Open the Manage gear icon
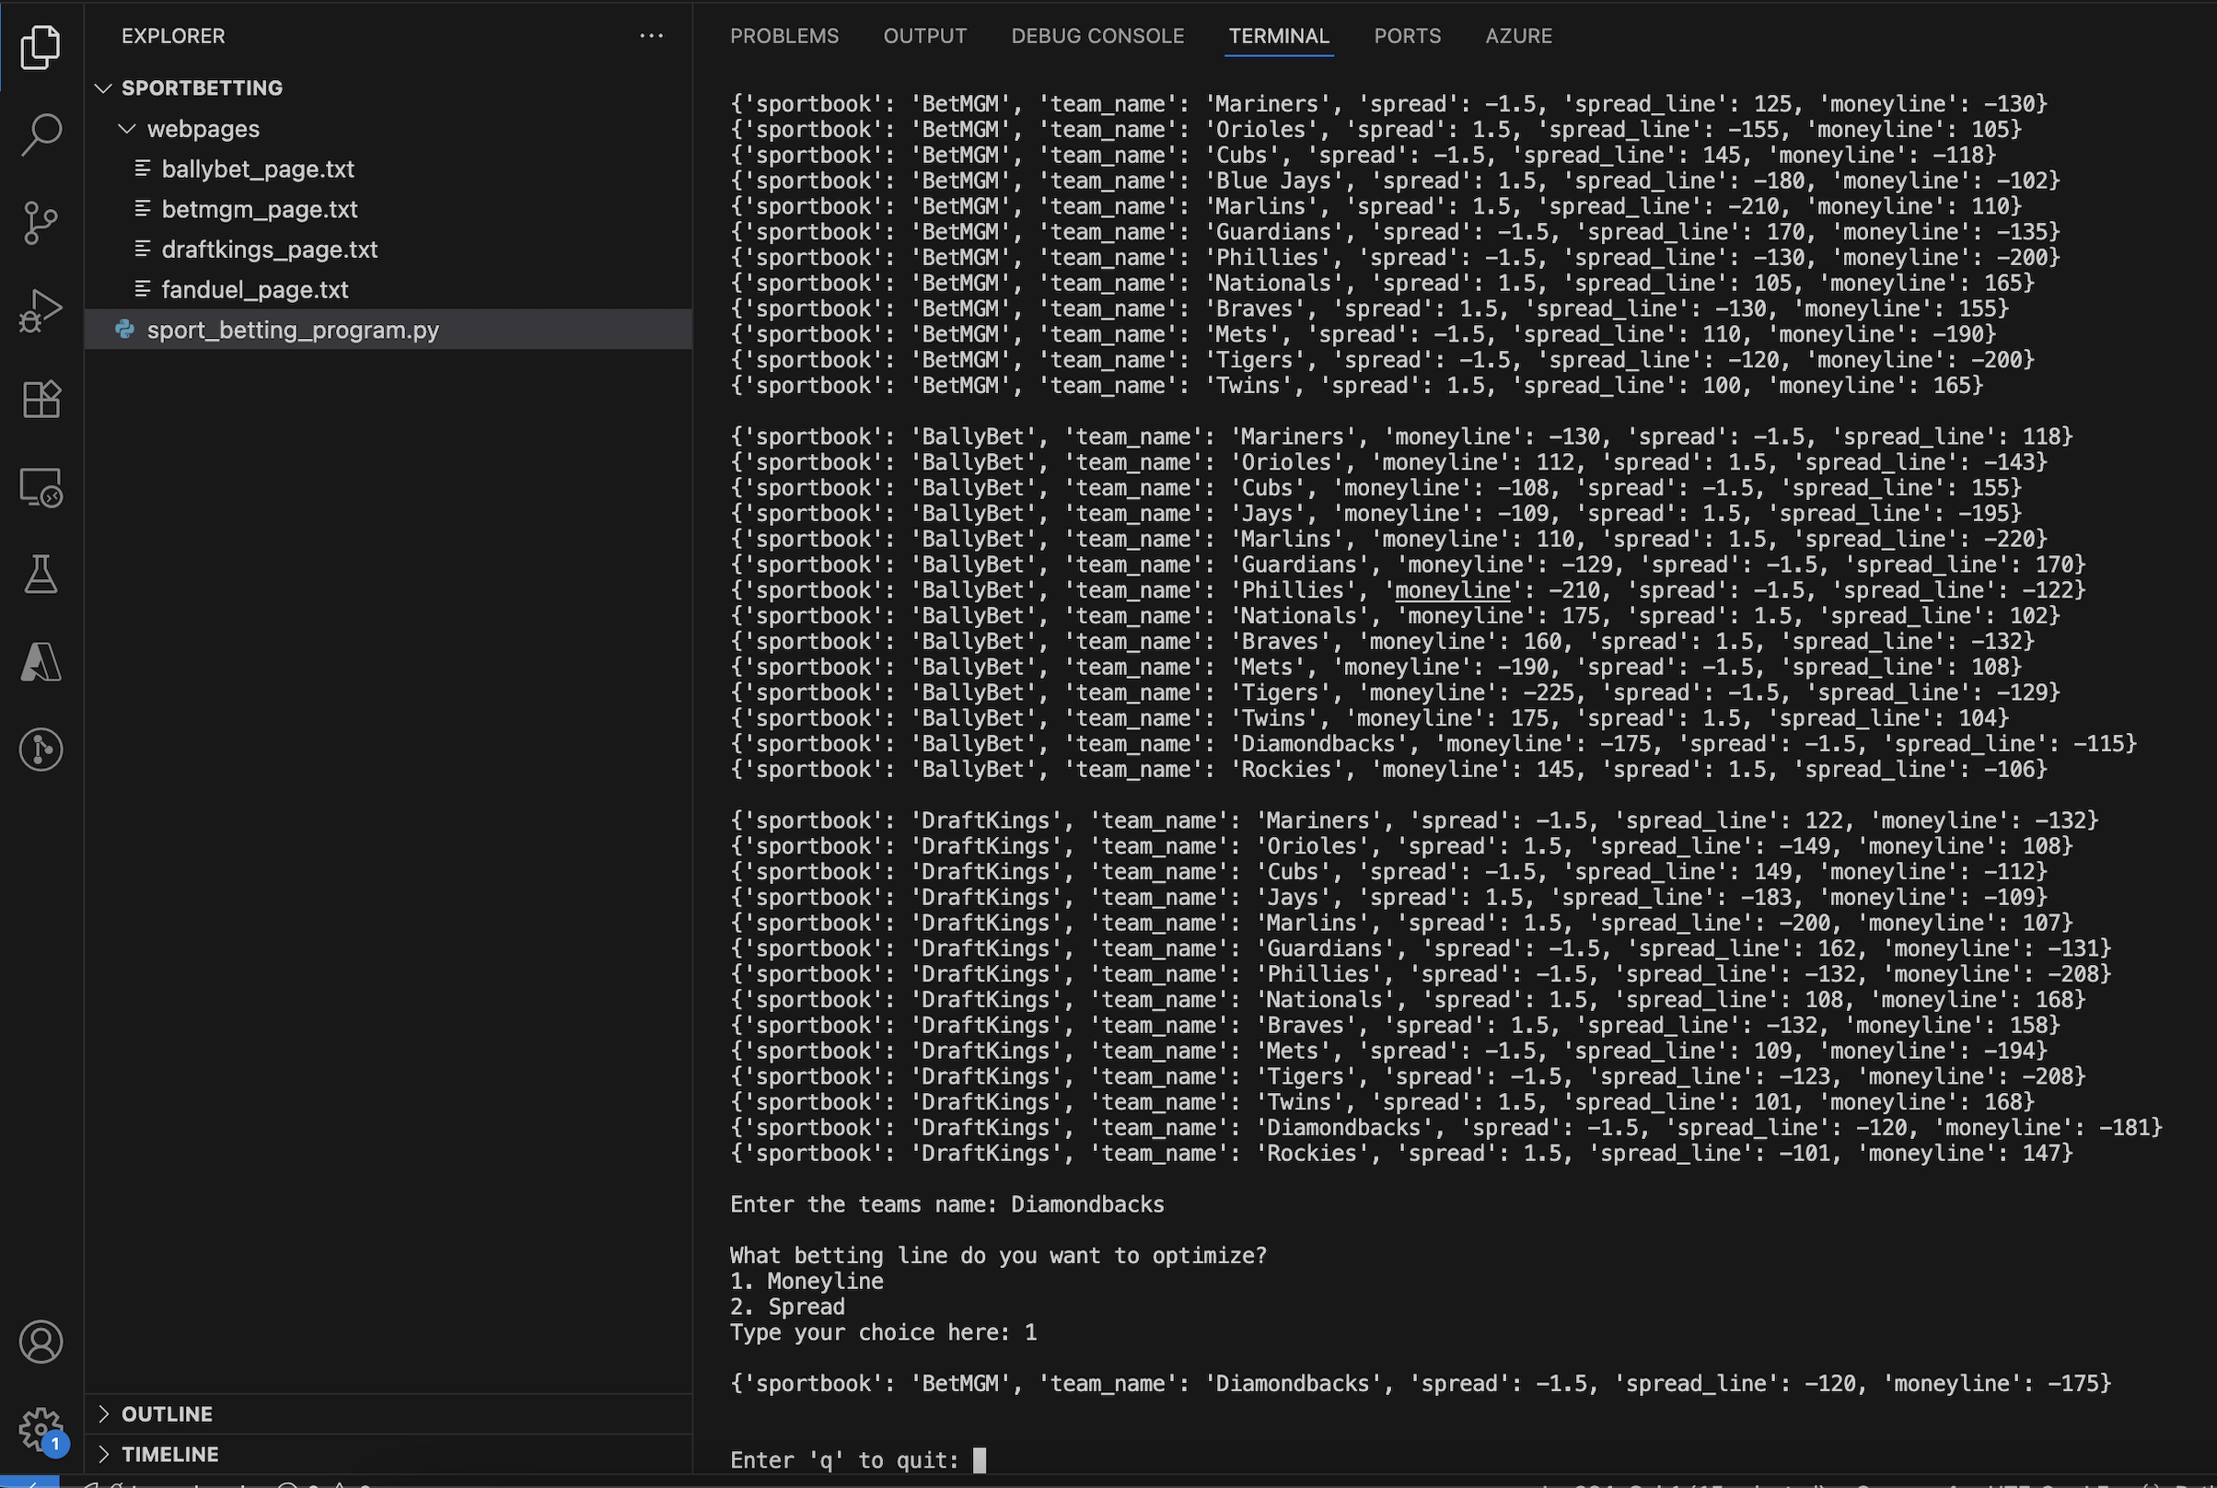Screen dimensions: 2217x1488 41,1429
